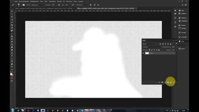
Task: Open the search icon in options bar
Action: click(183, 5)
